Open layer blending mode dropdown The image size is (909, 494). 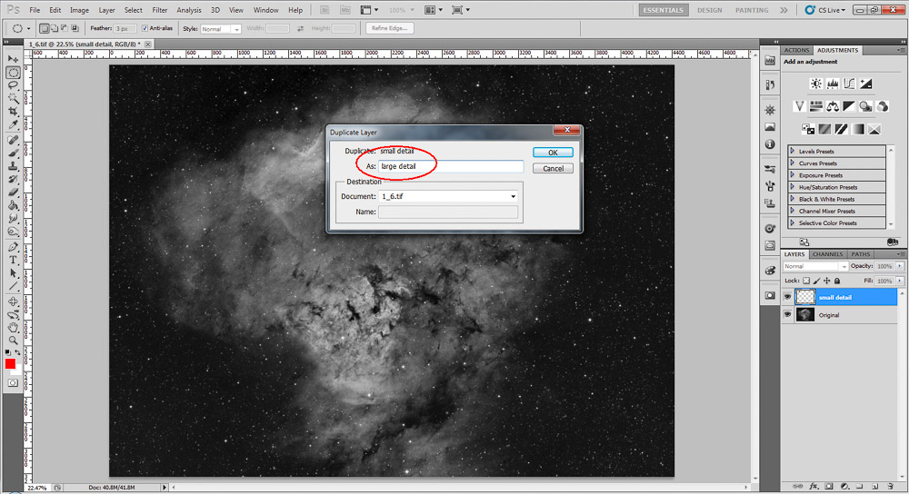(815, 266)
